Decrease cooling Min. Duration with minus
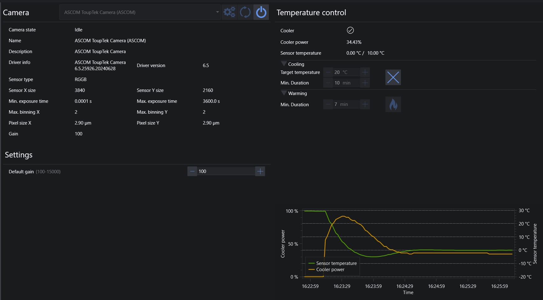The image size is (543, 300). pyautogui.click(x=328, y=83)
